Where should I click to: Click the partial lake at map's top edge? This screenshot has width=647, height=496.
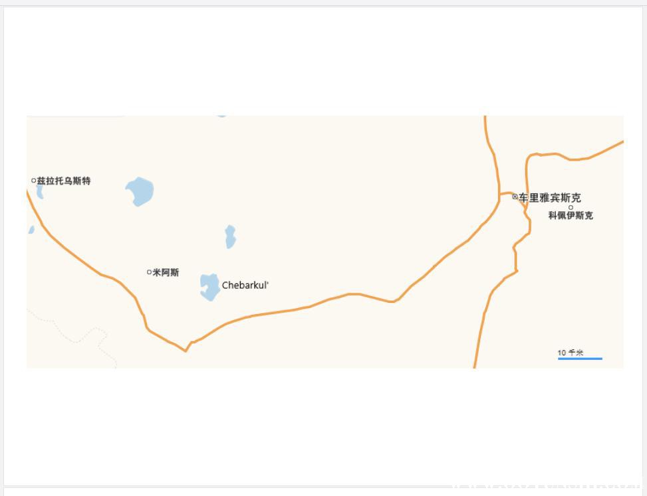222,117
